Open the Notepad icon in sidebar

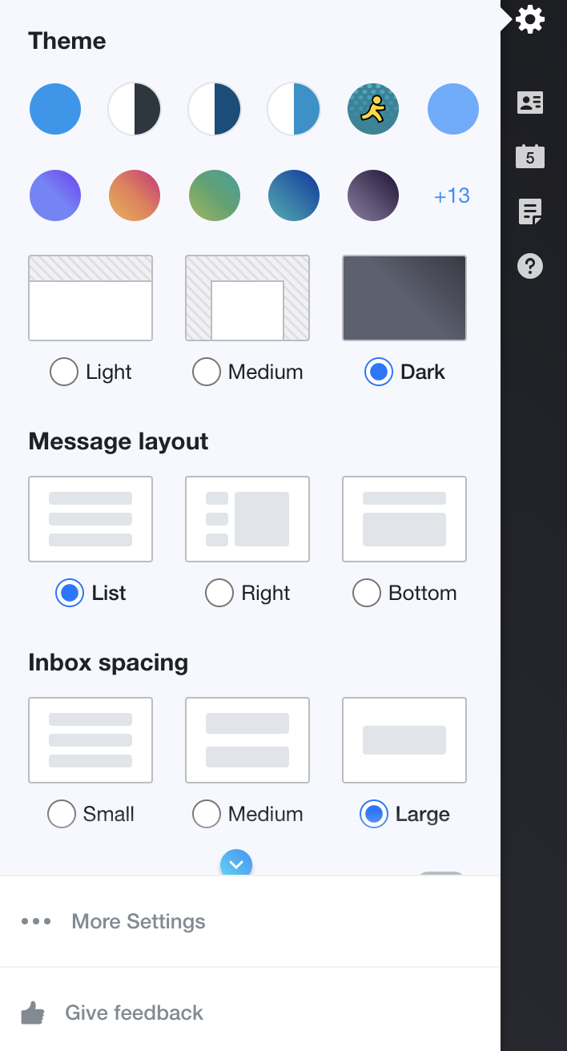(x=530, y=211)
